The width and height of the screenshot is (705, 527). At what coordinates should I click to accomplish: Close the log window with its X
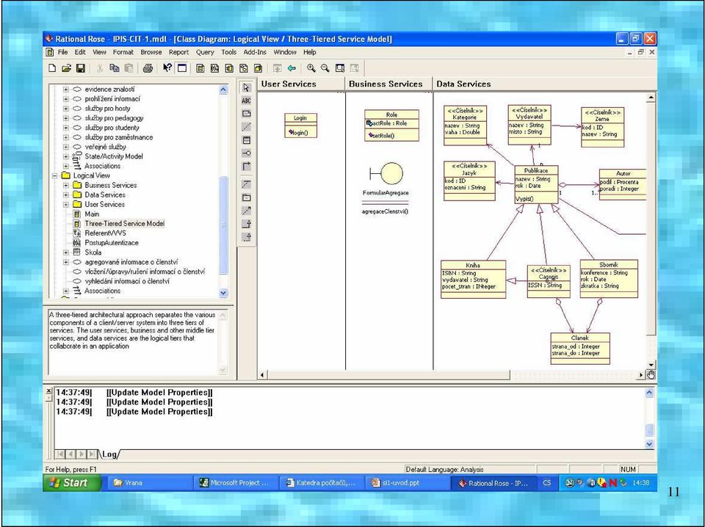pos(49,391)
